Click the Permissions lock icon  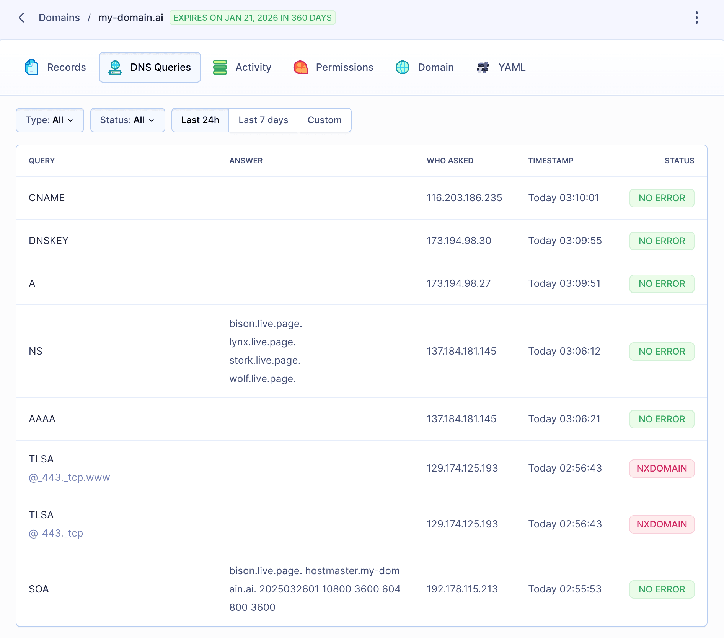tap(301, 67)
